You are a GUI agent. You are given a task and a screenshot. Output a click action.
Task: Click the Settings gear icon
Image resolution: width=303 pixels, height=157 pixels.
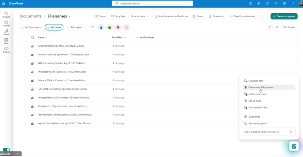tap(284, 3)
